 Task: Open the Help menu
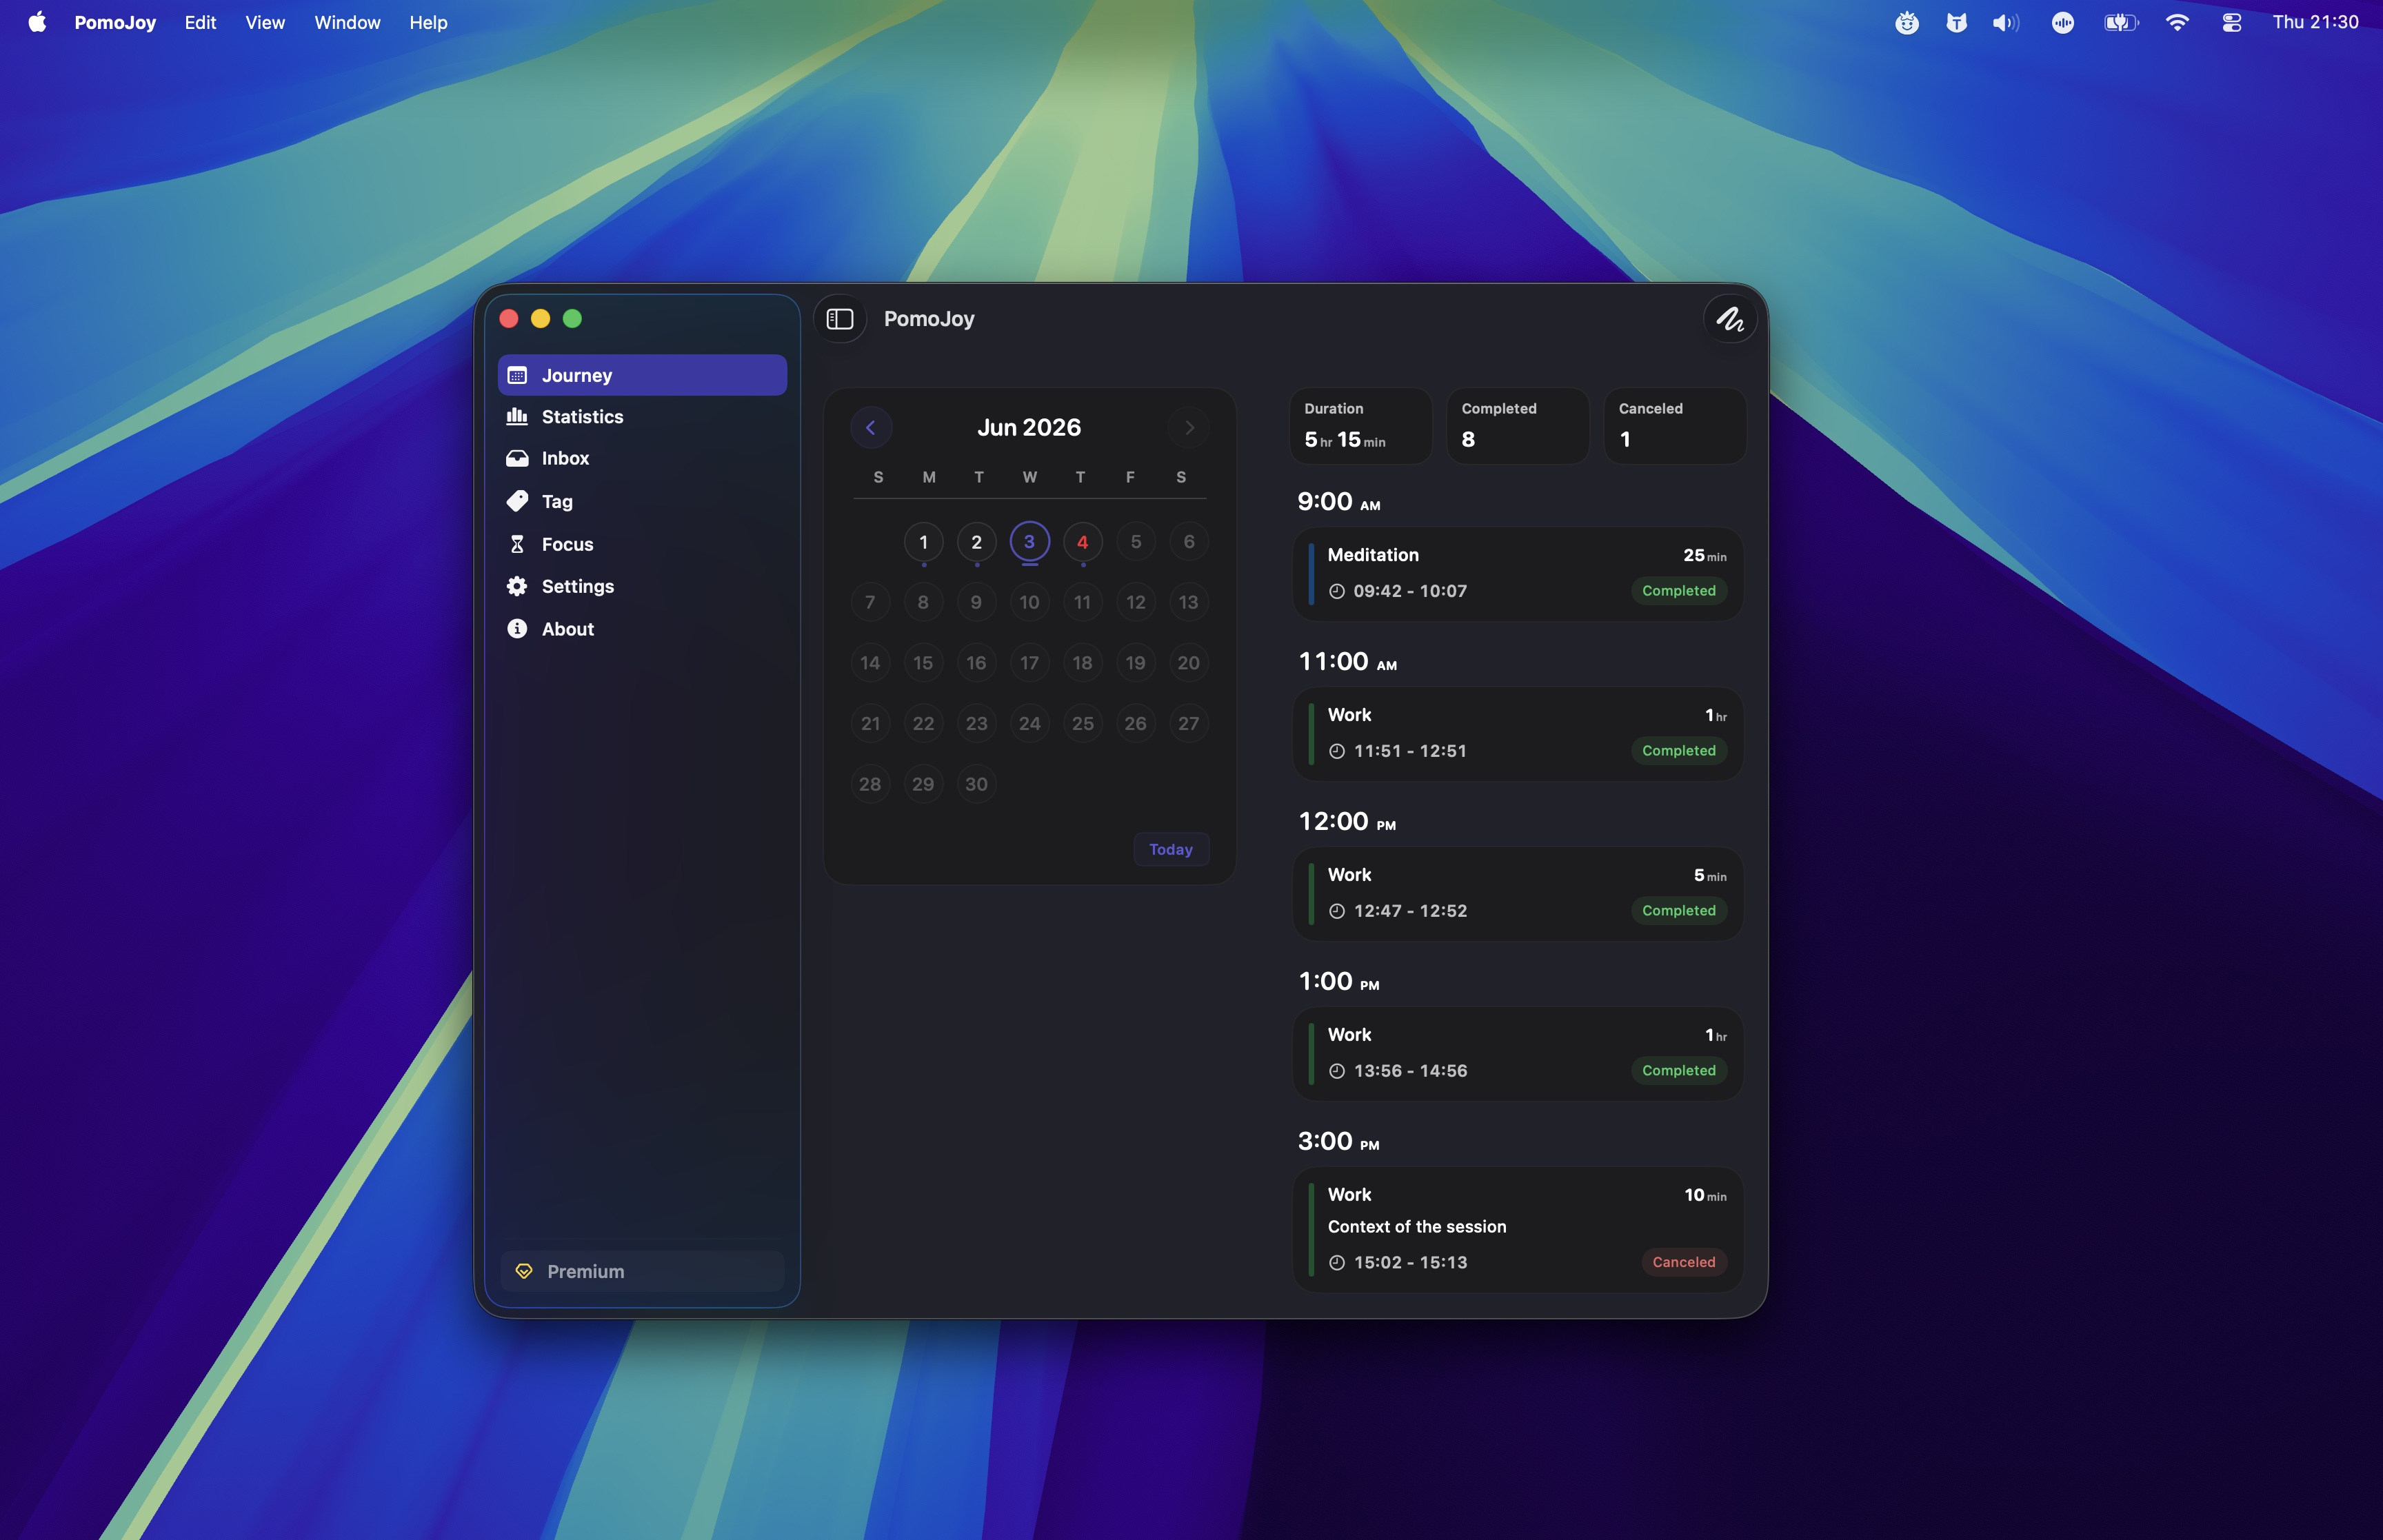[x=428, y=22]
